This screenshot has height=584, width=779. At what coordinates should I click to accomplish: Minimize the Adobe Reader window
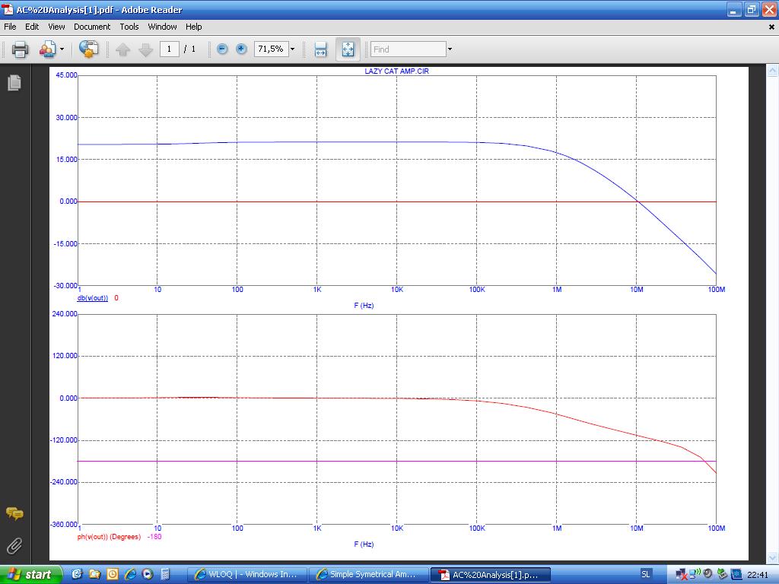pyautogui.click(x=734, y=10)
